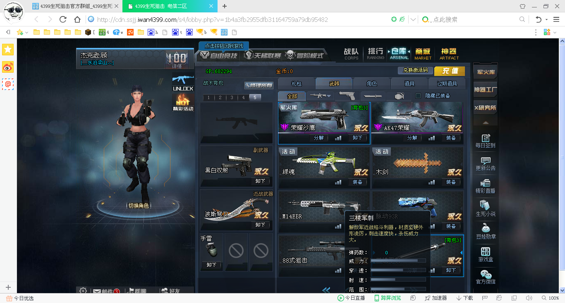Click 卸下 under 黑白双煞
This screenshot has width=565, height=303.
[x=260, y=181]
